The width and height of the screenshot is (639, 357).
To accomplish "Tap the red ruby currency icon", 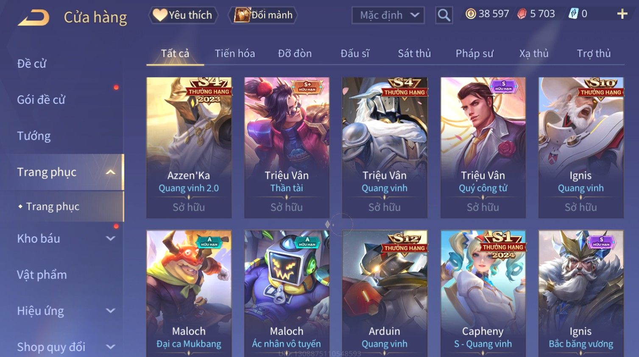I will coord(522,14).
